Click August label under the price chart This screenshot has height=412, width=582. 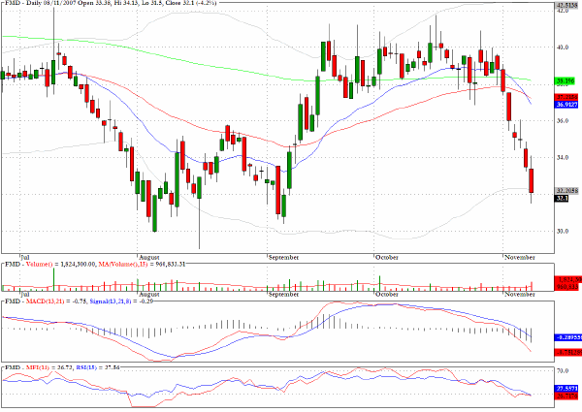[x=149, y=257]
